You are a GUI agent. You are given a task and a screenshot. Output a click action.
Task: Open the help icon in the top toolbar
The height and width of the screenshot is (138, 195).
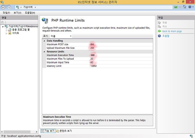click(190, 7)
